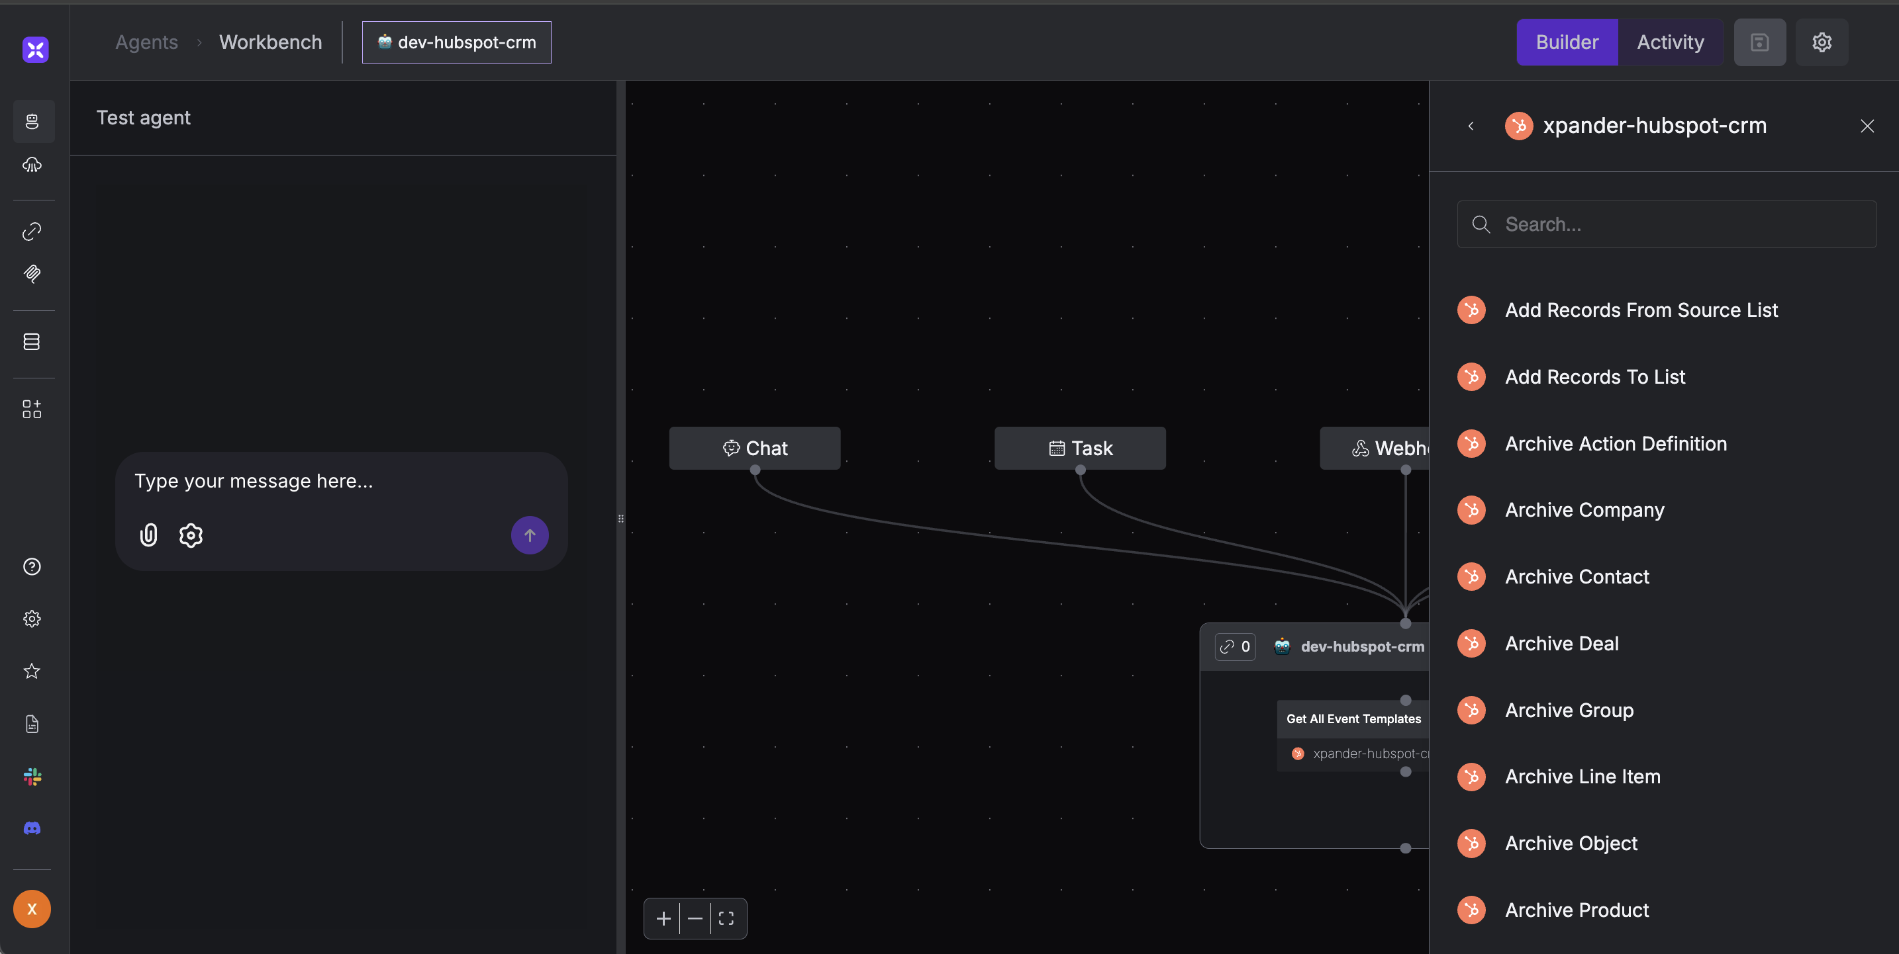The image size is (1899, 954).
Task: Select the Builder tab
Action: click(x=1567, y=43)
